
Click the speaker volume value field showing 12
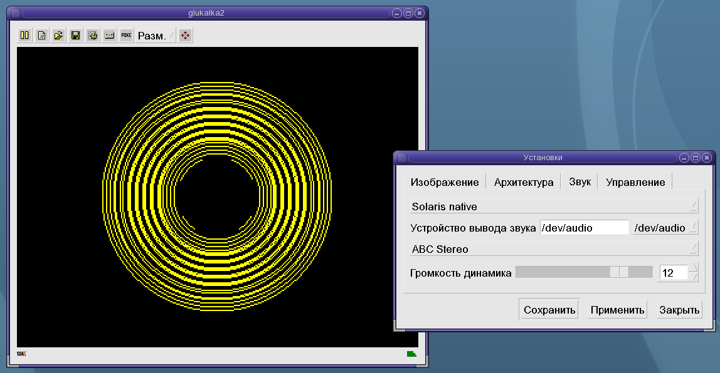[x=673, y=273]
